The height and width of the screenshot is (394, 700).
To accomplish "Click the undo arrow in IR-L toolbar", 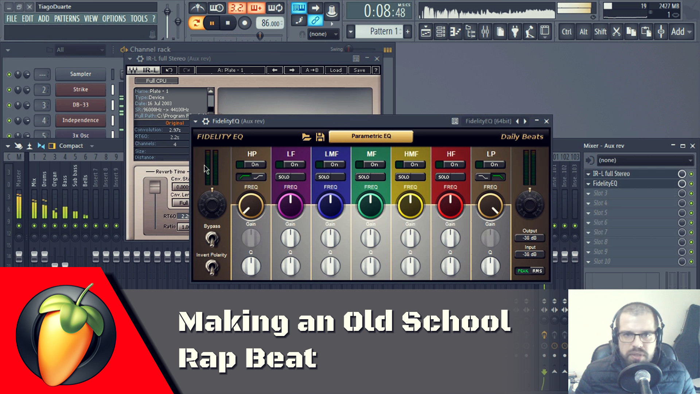I will pyautogui.click(x=169, y=70).
